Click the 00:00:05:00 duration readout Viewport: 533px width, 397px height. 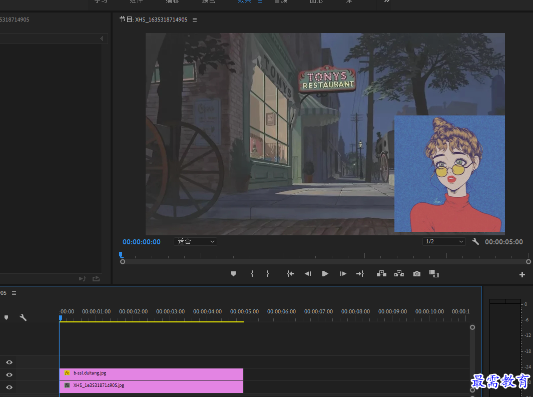(x=504, y=242)
